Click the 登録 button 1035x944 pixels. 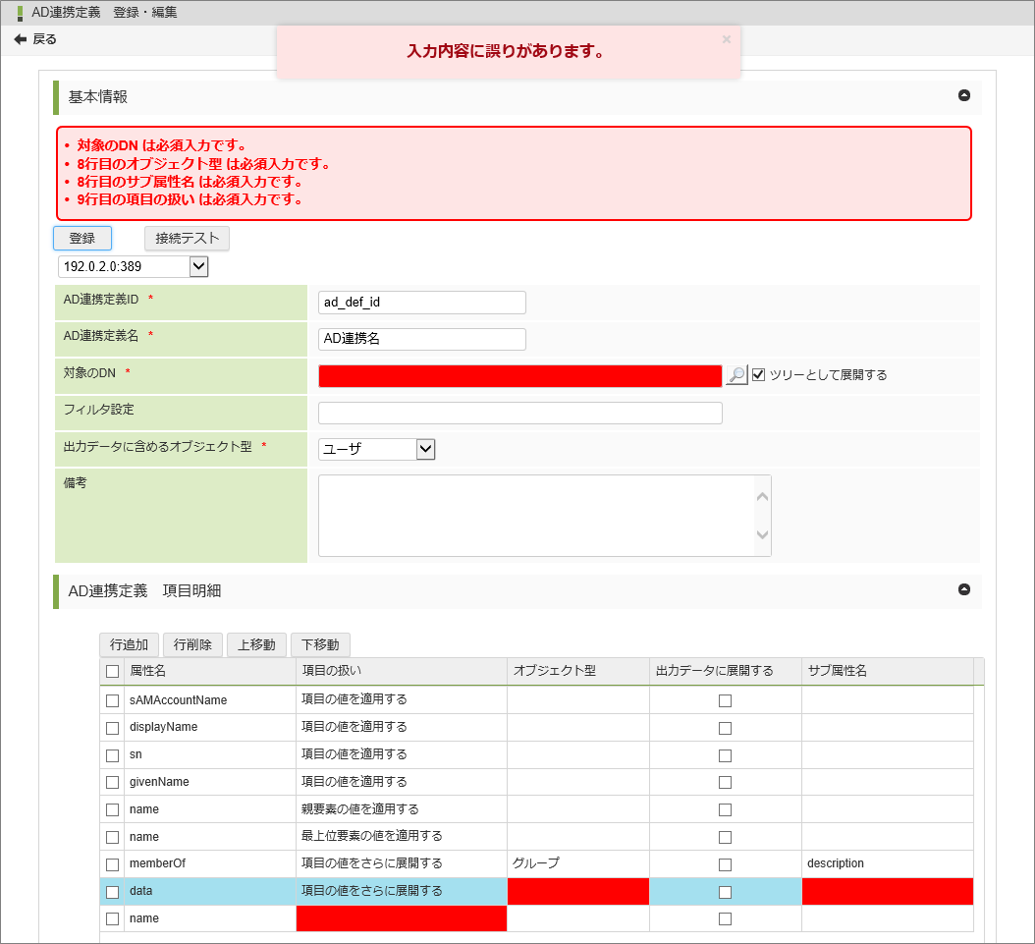(x=82, y=238)
